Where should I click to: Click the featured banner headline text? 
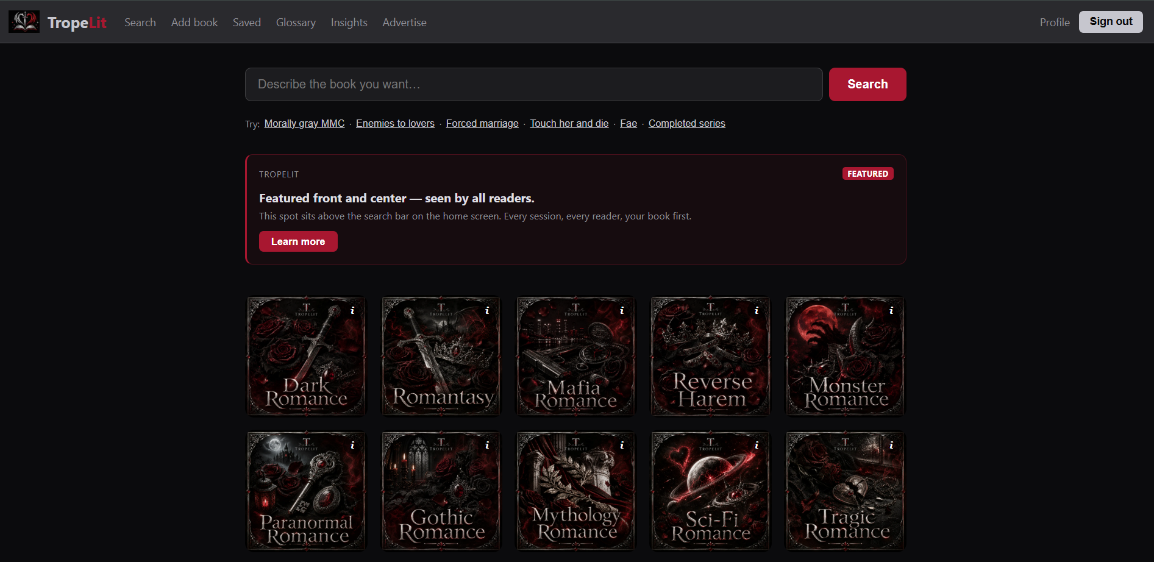[x=396, y=198]
